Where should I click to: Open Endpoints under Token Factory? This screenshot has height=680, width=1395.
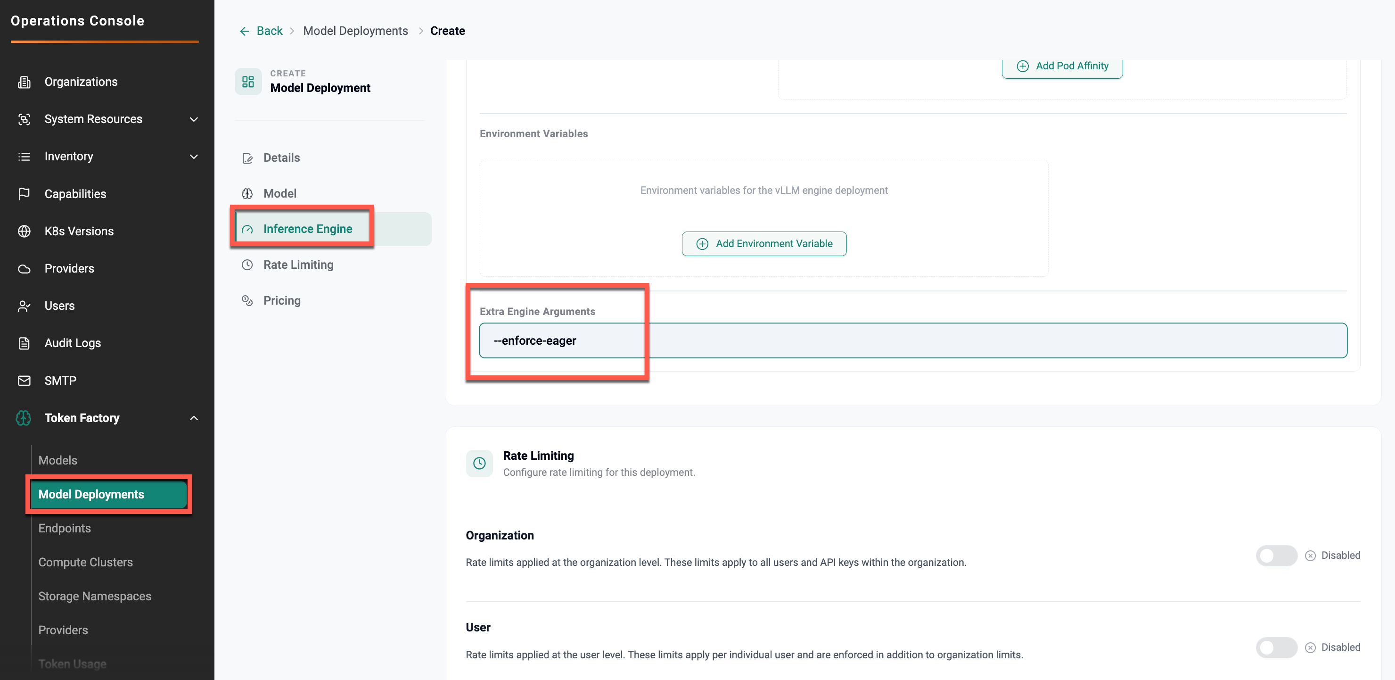tap(65, 528)
